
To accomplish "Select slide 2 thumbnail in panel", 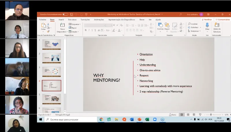I will click(x=51, y=58).
